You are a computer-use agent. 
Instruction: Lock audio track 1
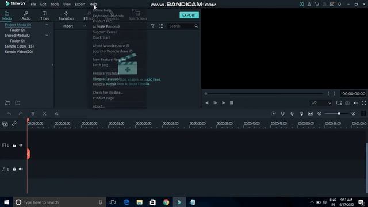click(x=14, y=169)
